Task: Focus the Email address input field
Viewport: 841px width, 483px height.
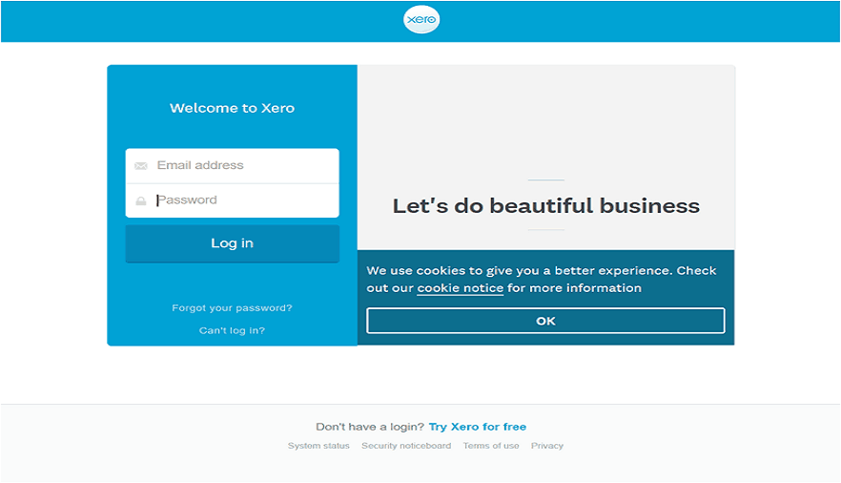Action: pos(243,165)
